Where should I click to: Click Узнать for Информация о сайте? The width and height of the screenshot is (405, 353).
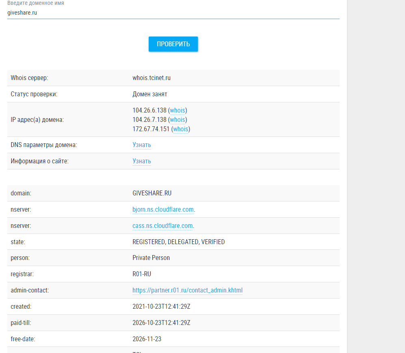[x=141, y=161]
